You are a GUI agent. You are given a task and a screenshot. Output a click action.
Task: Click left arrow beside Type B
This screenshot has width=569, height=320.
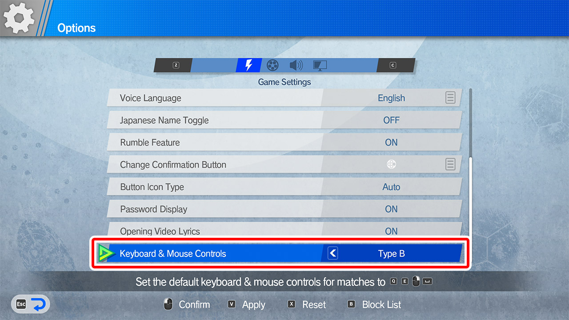333,254
